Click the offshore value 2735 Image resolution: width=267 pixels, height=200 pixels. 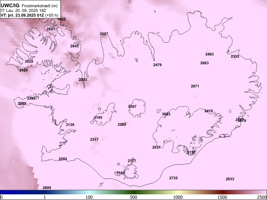pos(173,178)
